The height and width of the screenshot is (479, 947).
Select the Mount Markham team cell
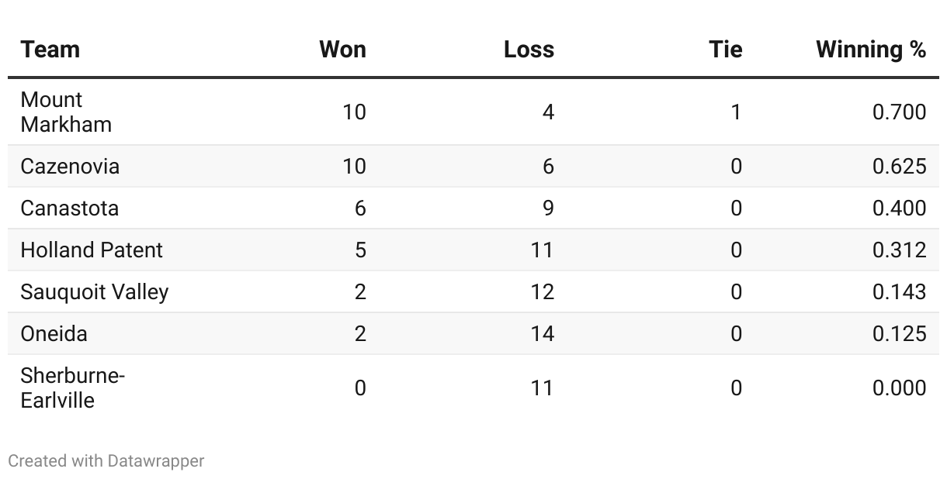click(65, 112)
